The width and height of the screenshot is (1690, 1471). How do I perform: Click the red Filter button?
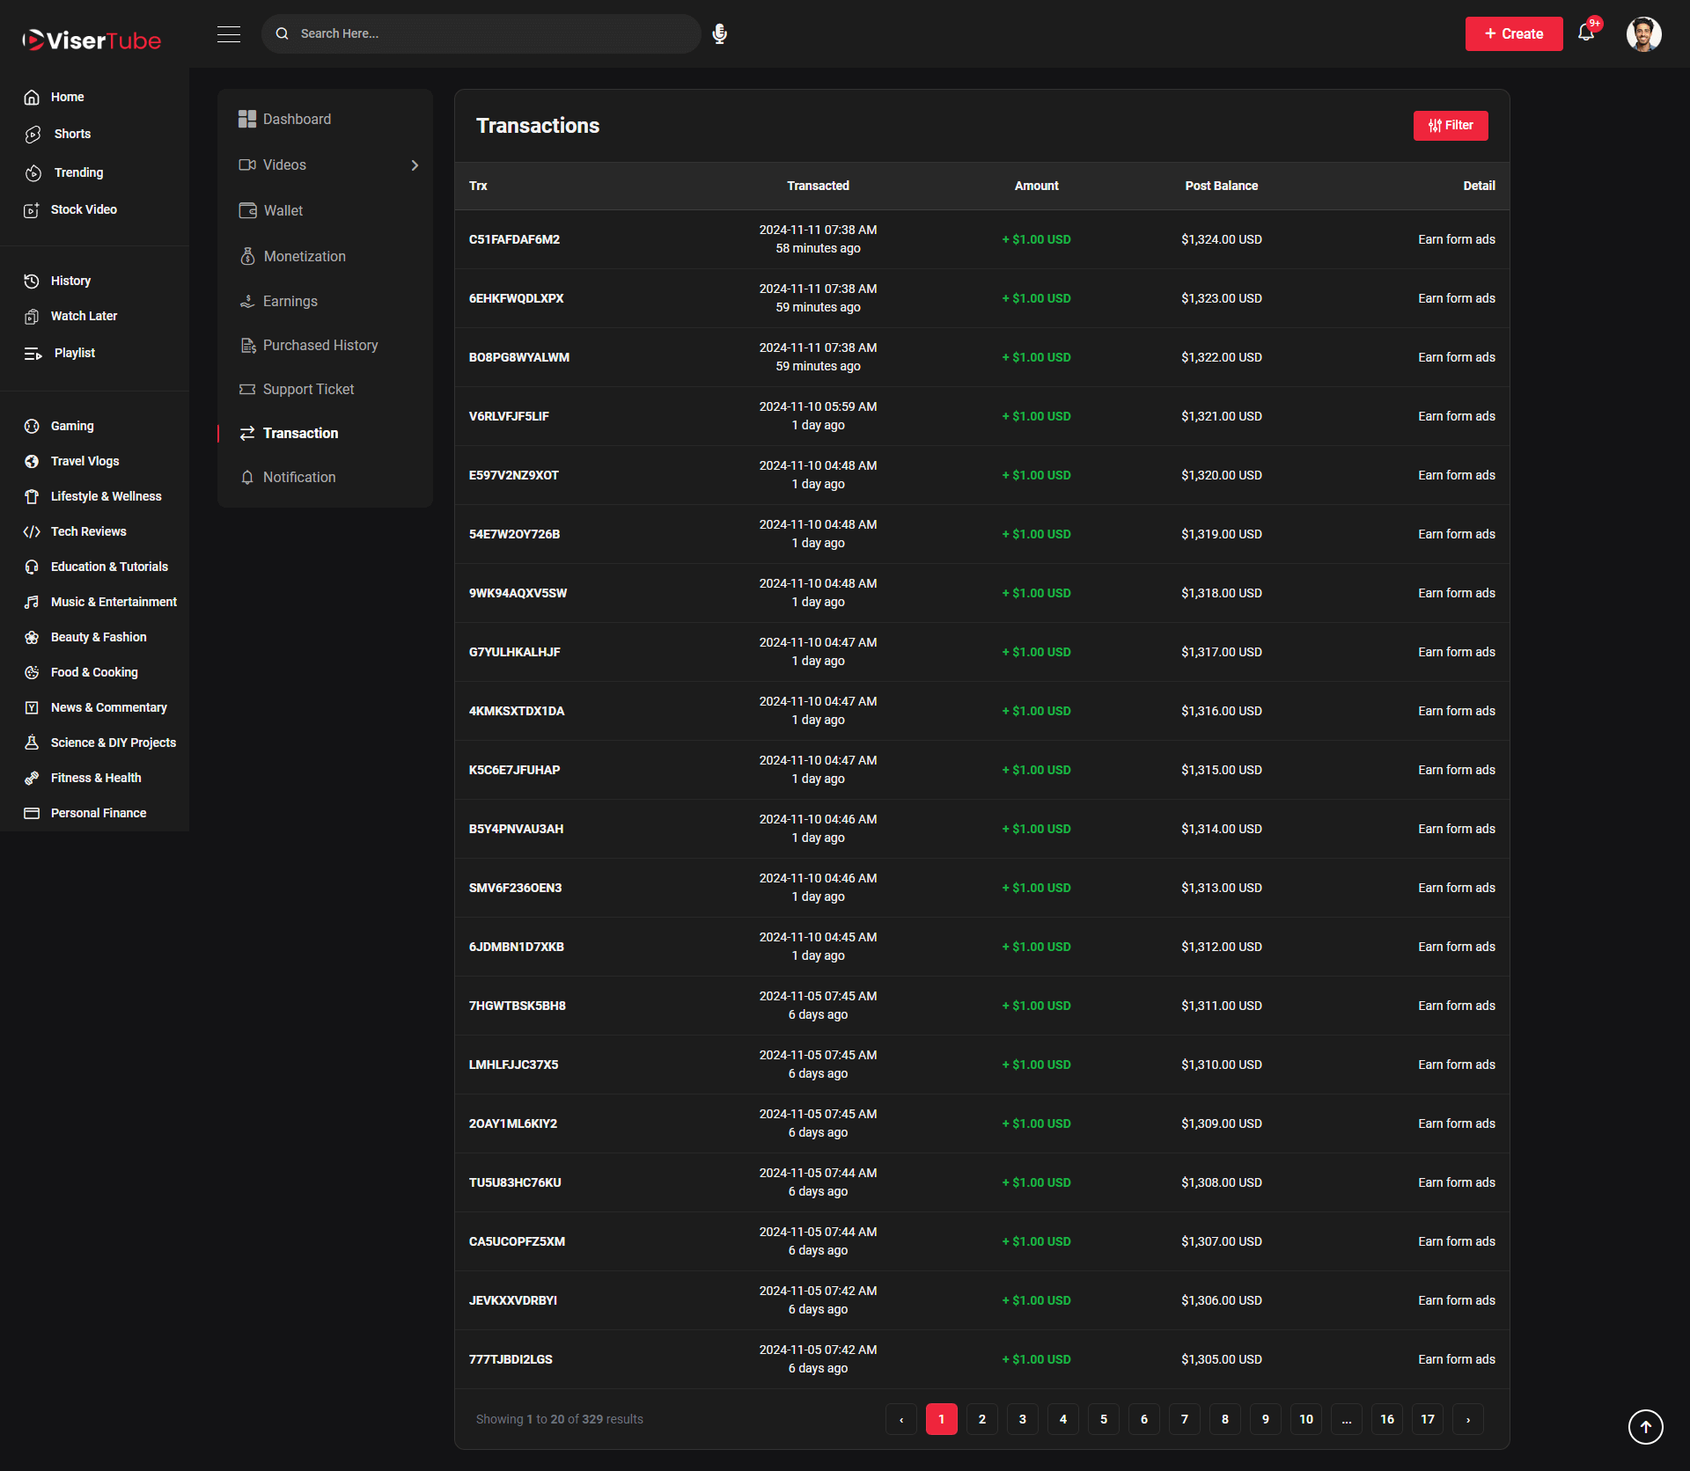pos(1450,125)
